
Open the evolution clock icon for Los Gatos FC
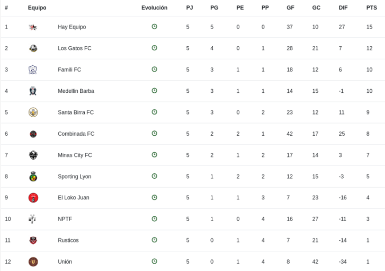(154, 48)
